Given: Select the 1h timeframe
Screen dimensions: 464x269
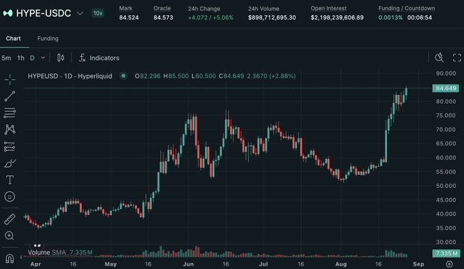Looking at the screenshot, I should [20, 58].
